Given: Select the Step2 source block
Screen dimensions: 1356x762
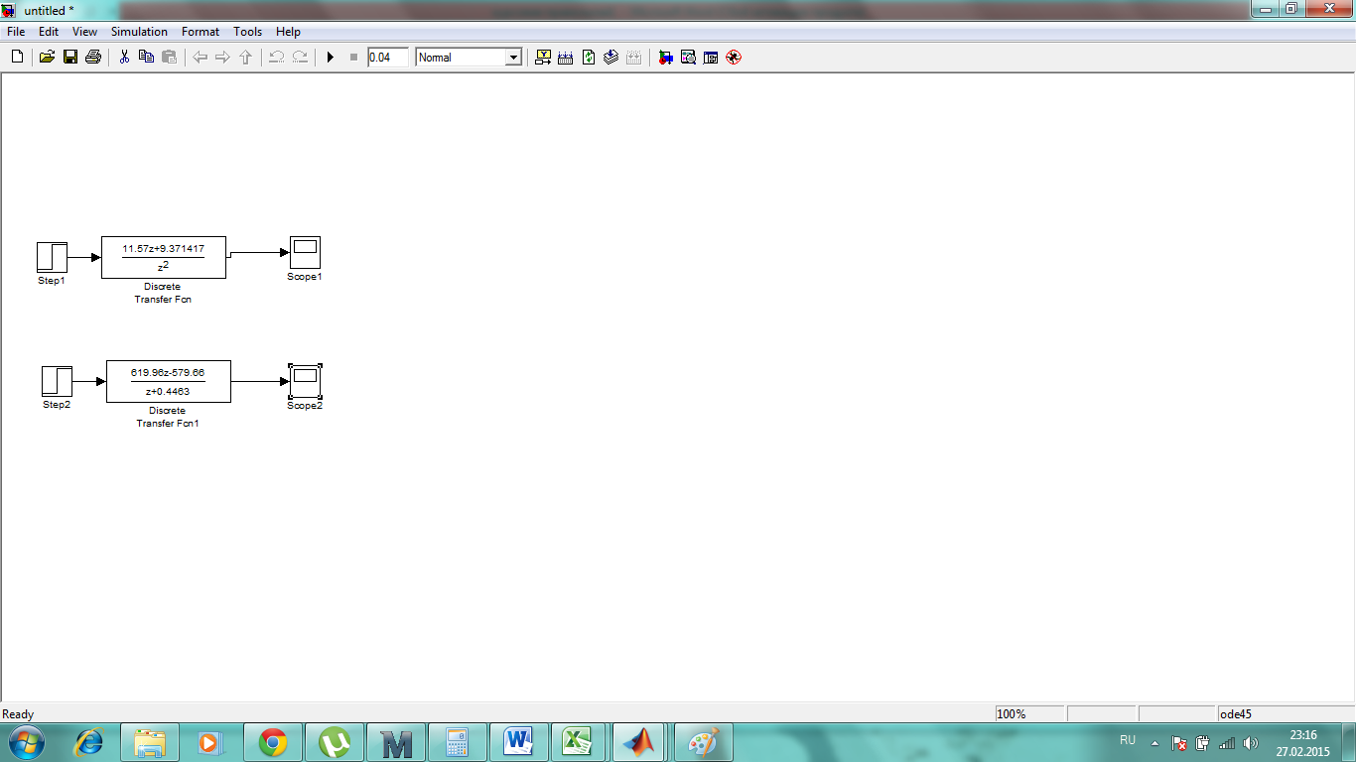Looking at the screenshot, I should [57, 381].
